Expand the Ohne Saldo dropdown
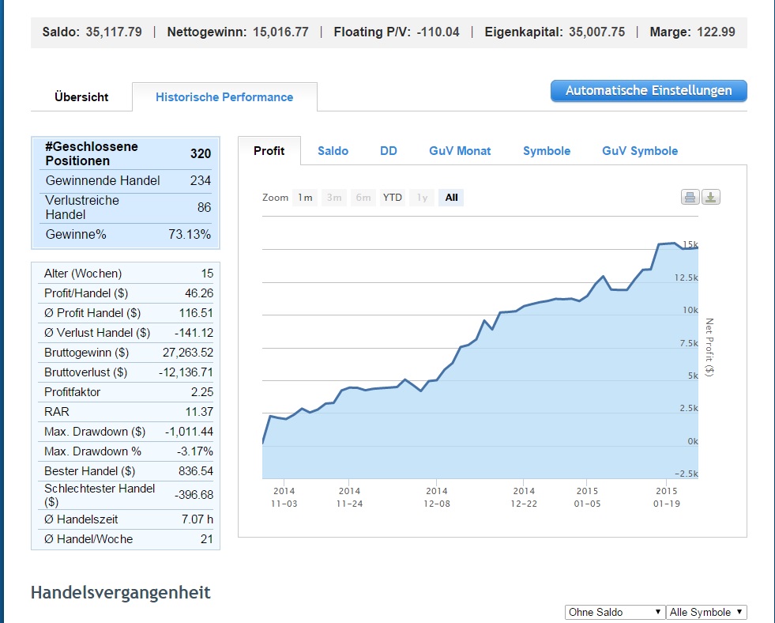 615,613
